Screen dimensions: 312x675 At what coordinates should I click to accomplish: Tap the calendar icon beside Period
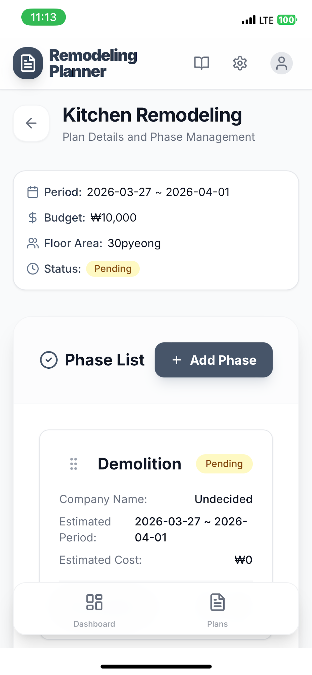click(33, 192)
